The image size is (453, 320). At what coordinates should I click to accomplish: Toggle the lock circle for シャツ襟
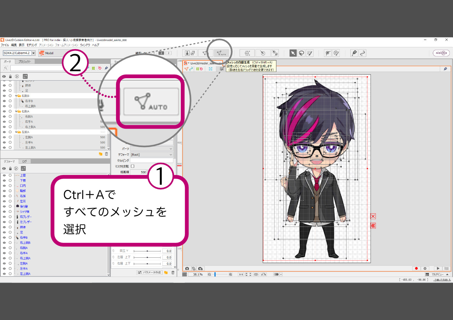10,211
